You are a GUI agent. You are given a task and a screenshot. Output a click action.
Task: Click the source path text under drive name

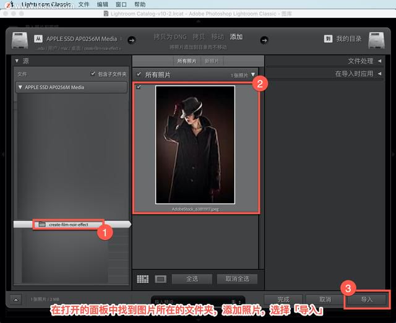(x=79, y=48)
